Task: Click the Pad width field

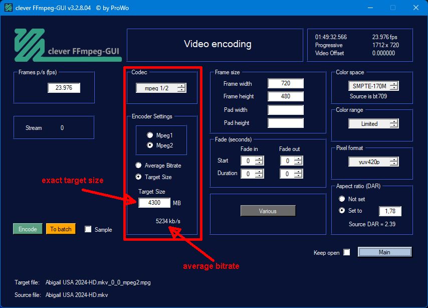Action: (x=286, y=110)
